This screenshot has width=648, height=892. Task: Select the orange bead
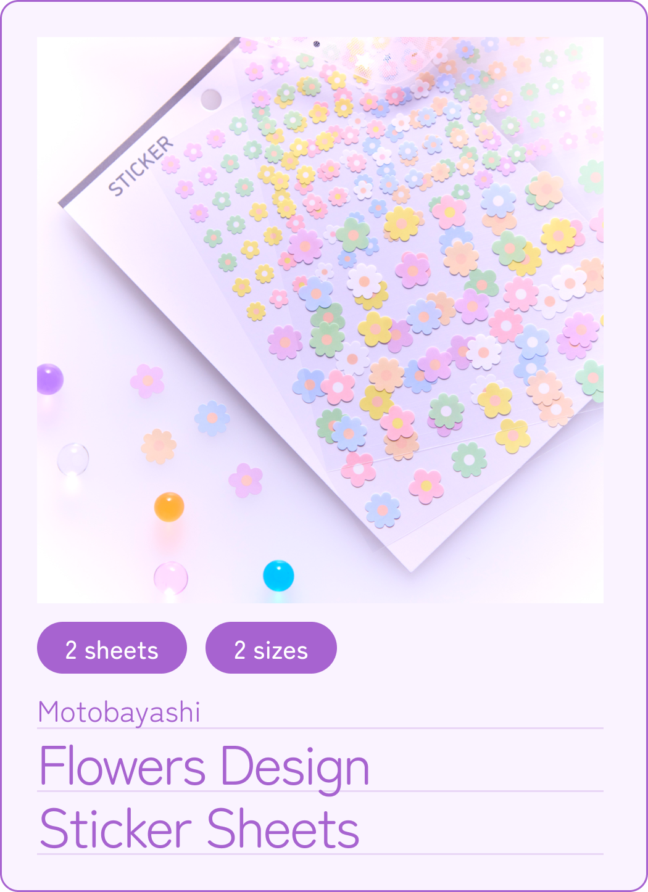(169, 507)
